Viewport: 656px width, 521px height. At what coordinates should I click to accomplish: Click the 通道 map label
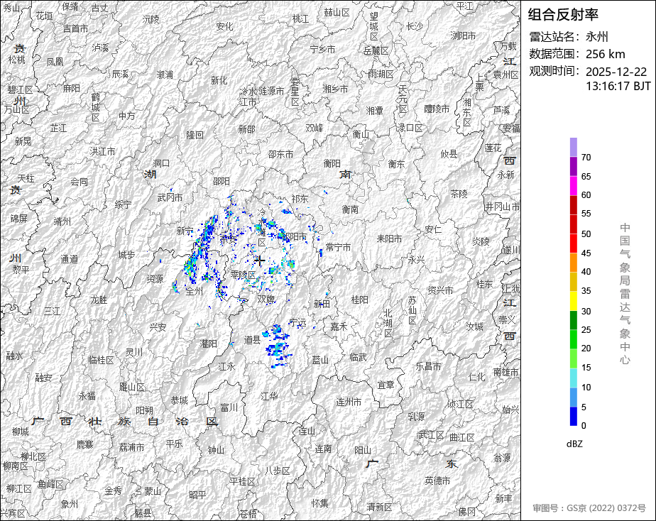click(69, 259)
